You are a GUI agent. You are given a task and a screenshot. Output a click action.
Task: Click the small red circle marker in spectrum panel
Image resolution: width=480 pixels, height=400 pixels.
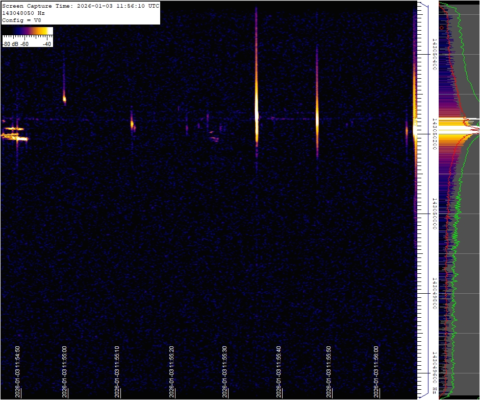442,28
